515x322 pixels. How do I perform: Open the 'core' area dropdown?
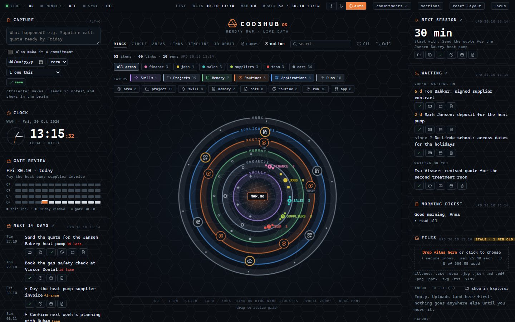pyautogui.click(x=58, y=62)
